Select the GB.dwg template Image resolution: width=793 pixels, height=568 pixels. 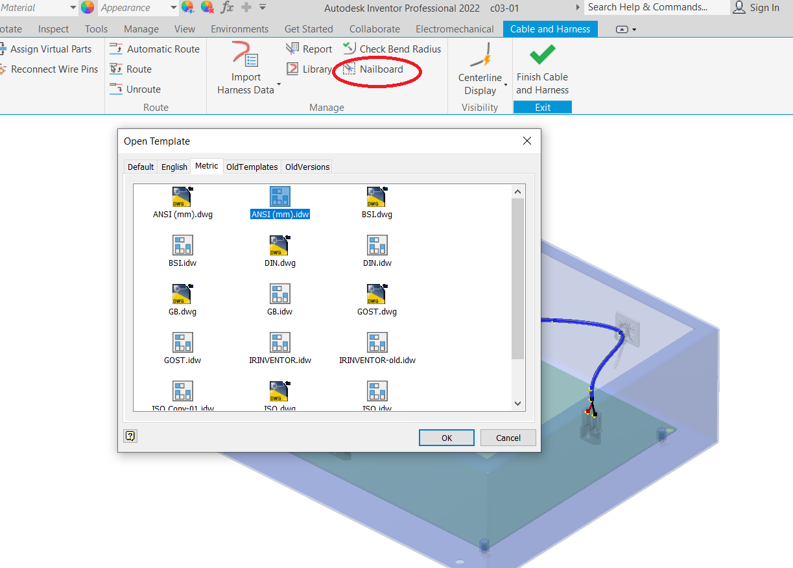[x=182, y=299]
